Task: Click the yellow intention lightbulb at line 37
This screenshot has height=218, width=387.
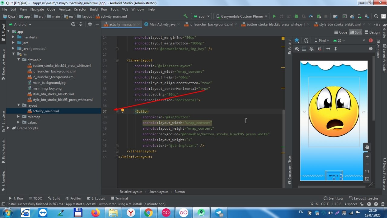Action: pos(122,111)
